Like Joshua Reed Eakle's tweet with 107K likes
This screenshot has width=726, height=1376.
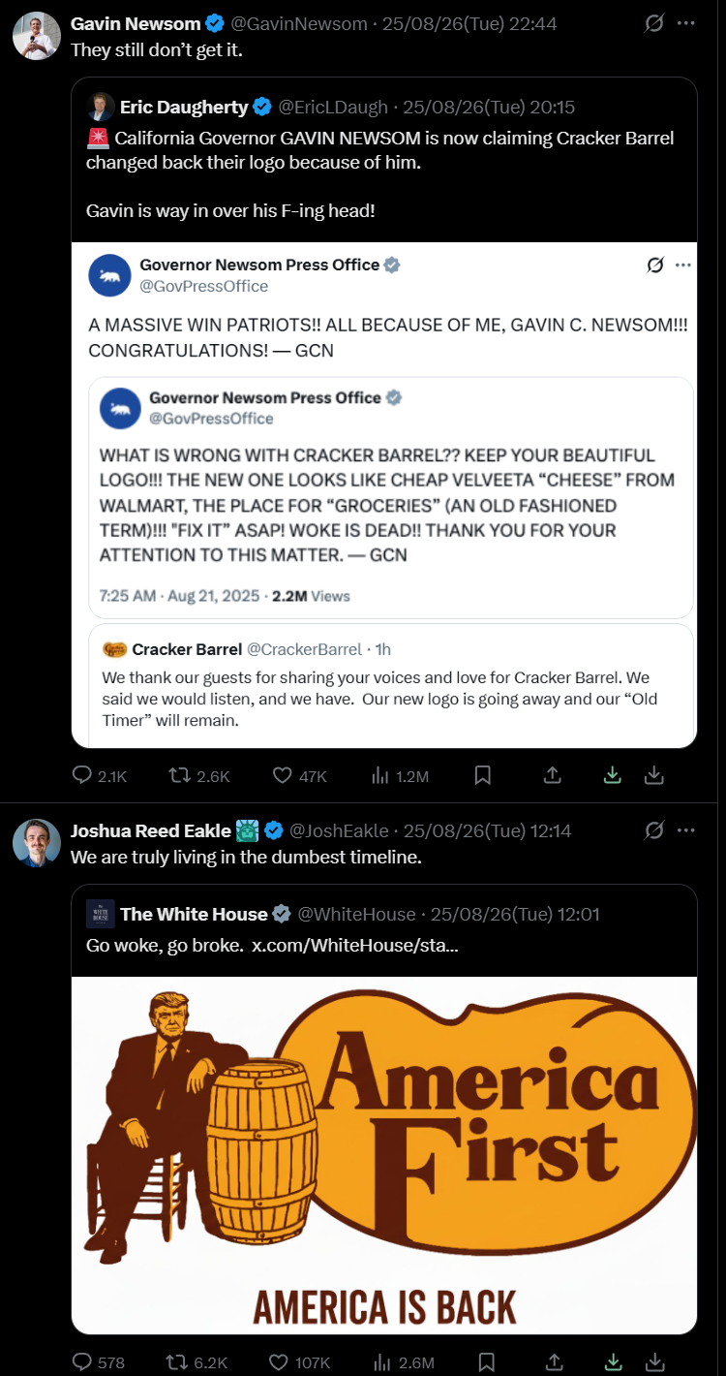coord(283,1362)
